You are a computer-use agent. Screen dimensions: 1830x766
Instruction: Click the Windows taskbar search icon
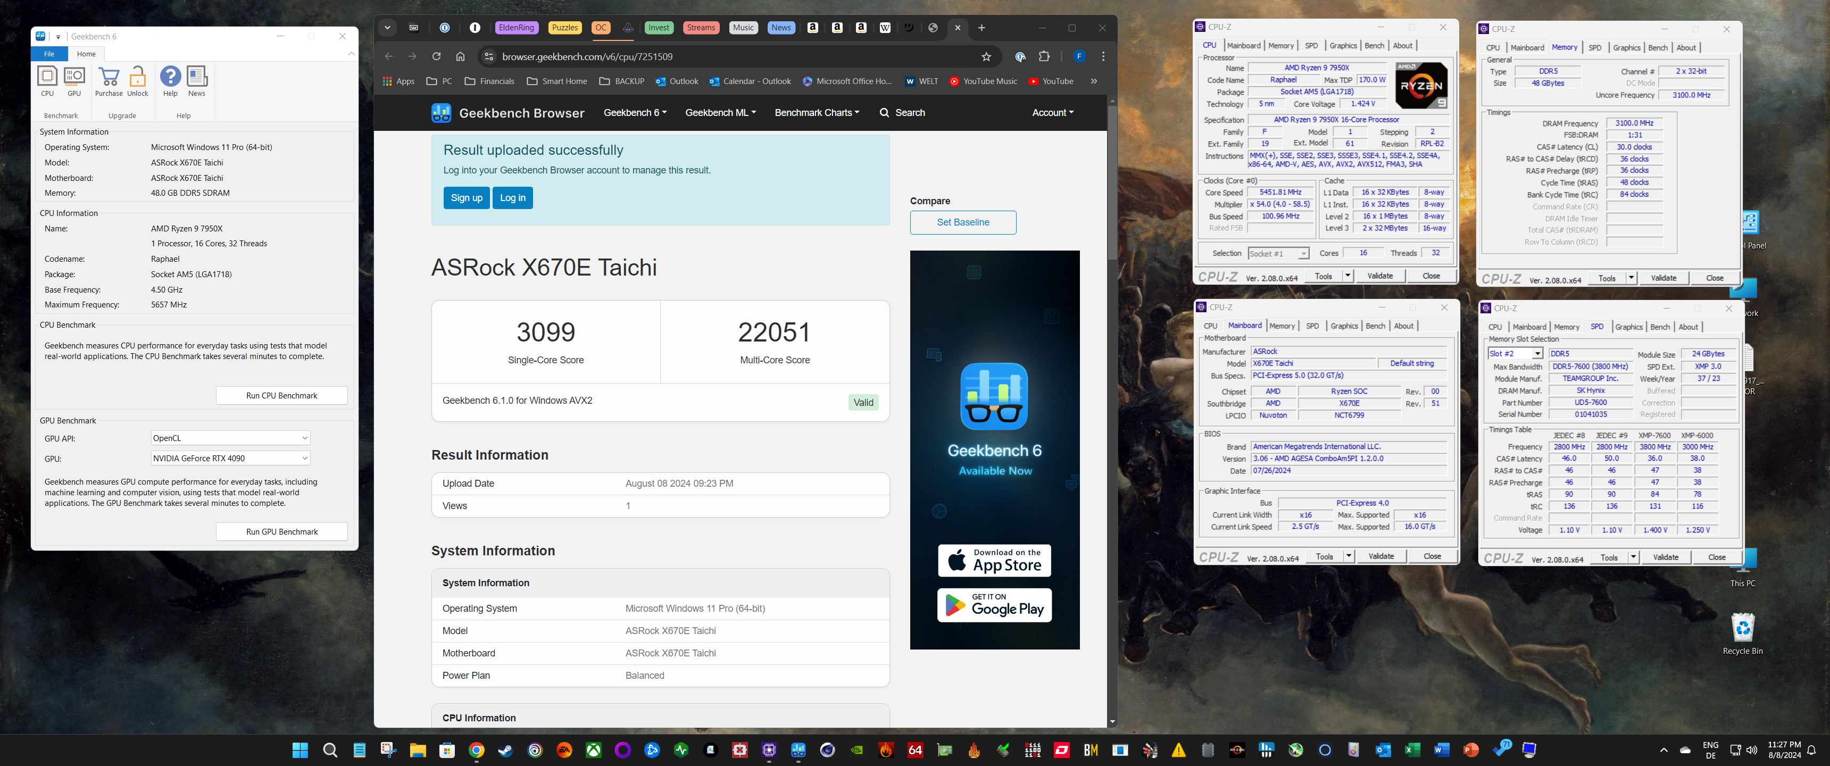click(330, 750)
